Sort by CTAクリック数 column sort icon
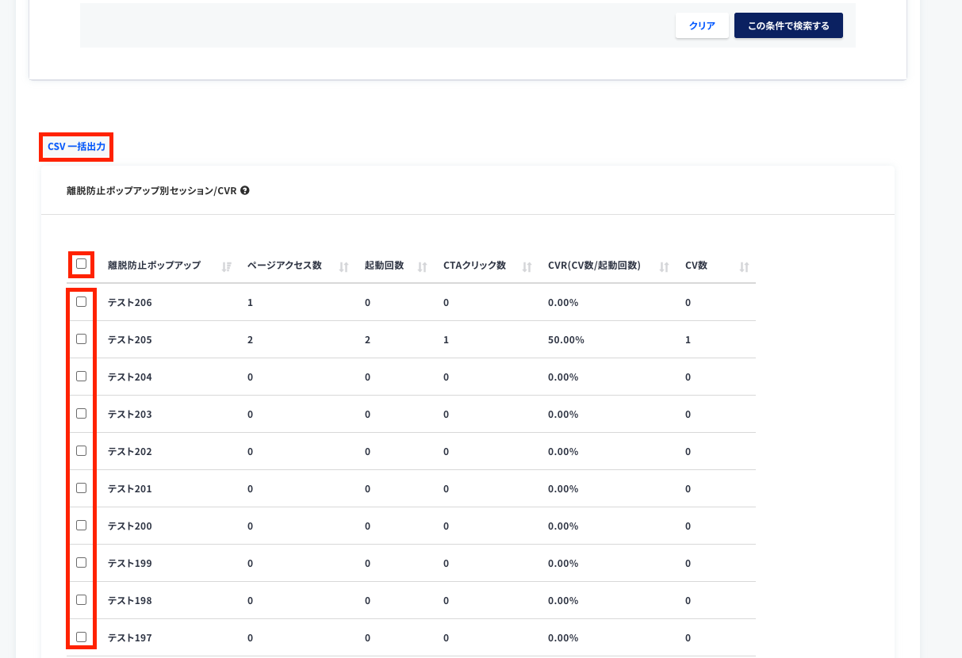Screen dimensions: 962x658 tap(527, 267)
